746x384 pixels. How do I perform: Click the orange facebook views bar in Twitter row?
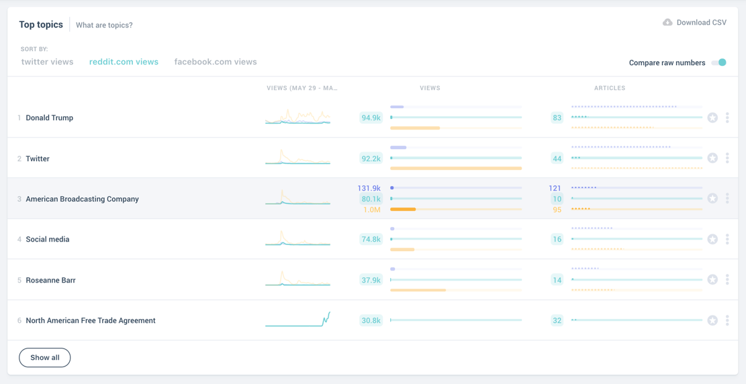click(x=456, y=168)
